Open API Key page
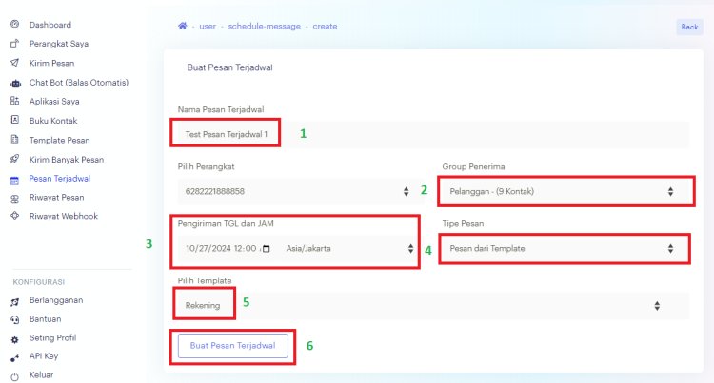714x383 pixels. click(44, 356)
